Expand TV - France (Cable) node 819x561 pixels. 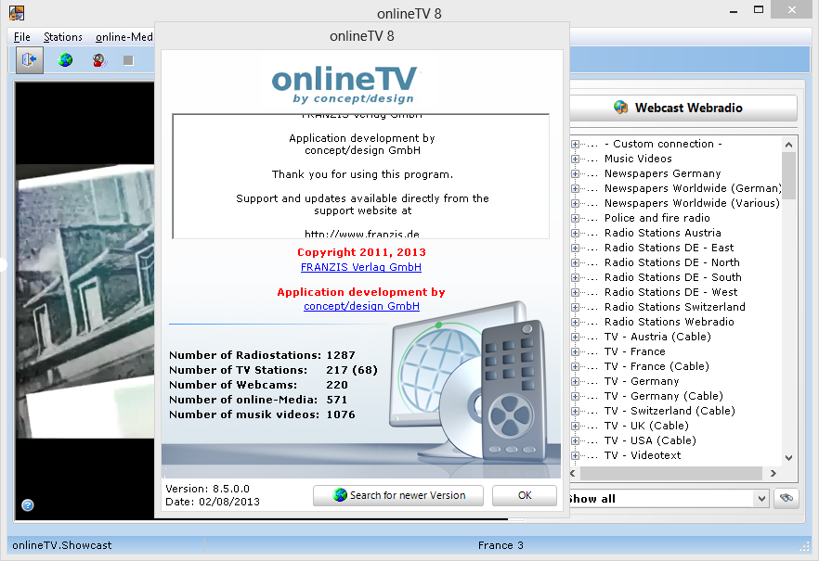coord(575,366)
